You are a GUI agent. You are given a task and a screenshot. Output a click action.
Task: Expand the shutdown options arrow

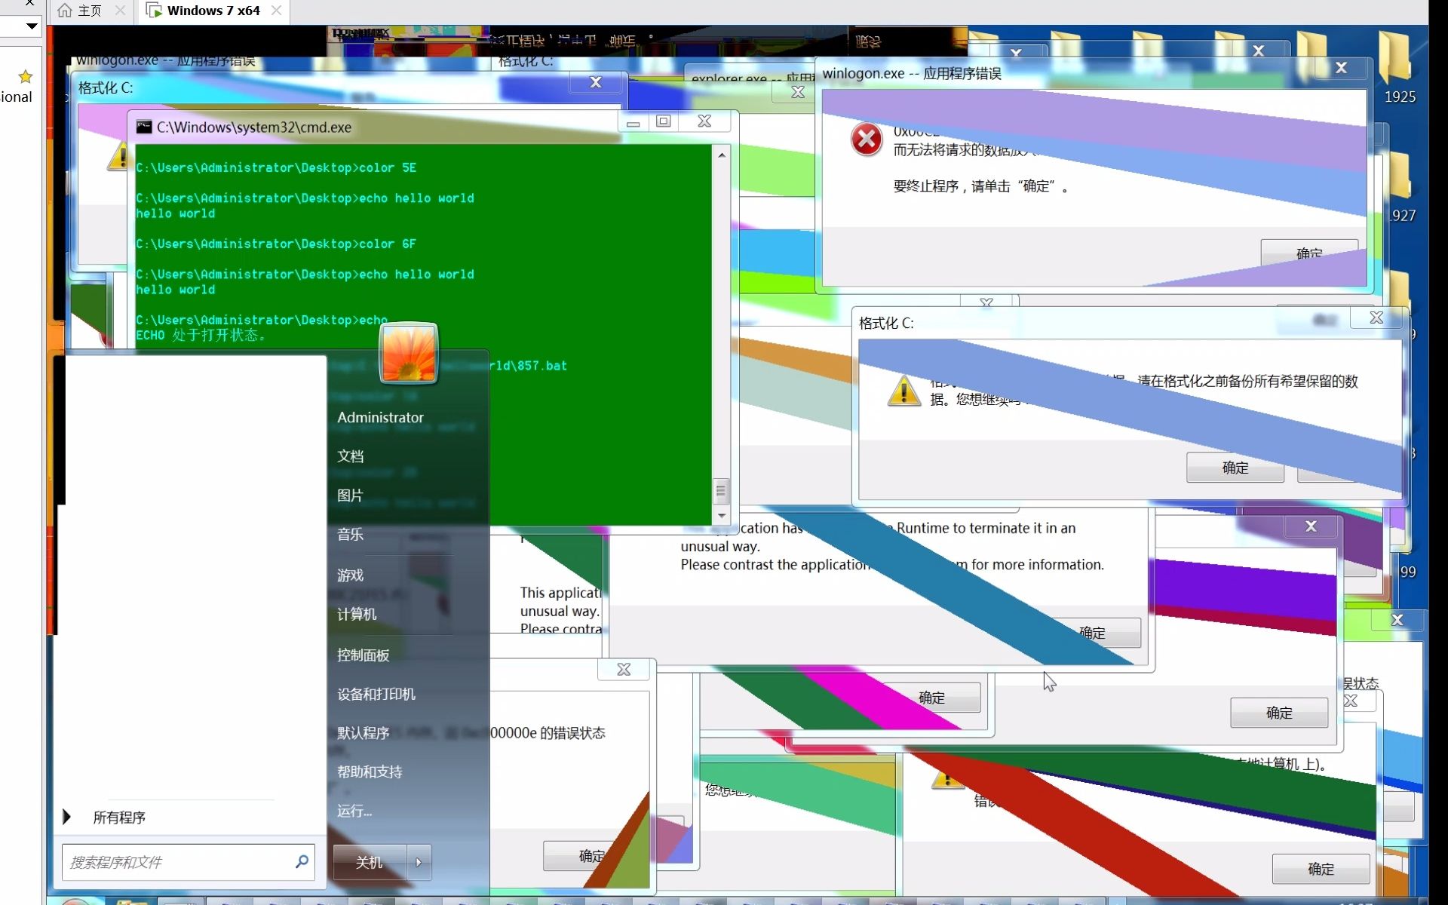click(x=419, y=862)
